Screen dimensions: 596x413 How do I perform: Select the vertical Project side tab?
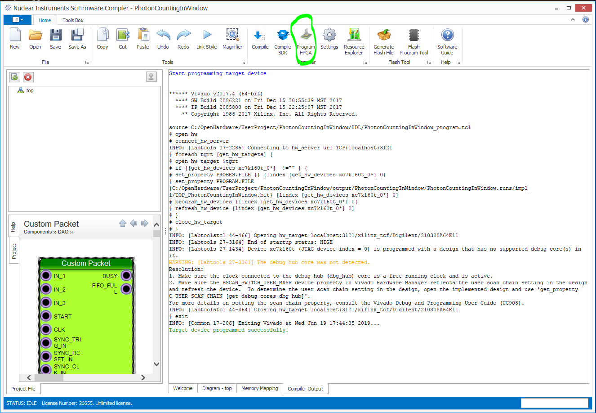(14, 251)
